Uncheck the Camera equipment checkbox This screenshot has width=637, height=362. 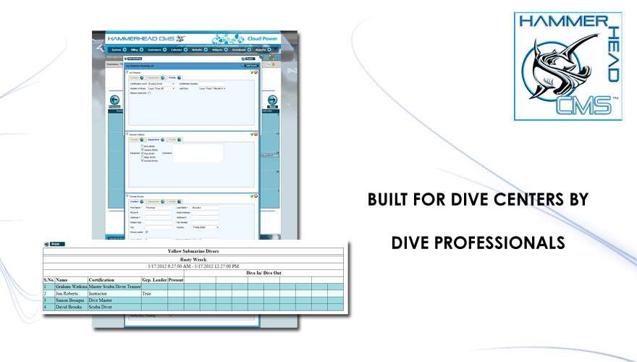[143, 149]
